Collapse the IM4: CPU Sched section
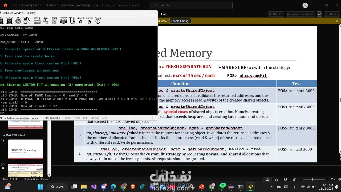This screenshot has width=341, height=192. coord(4,135)
